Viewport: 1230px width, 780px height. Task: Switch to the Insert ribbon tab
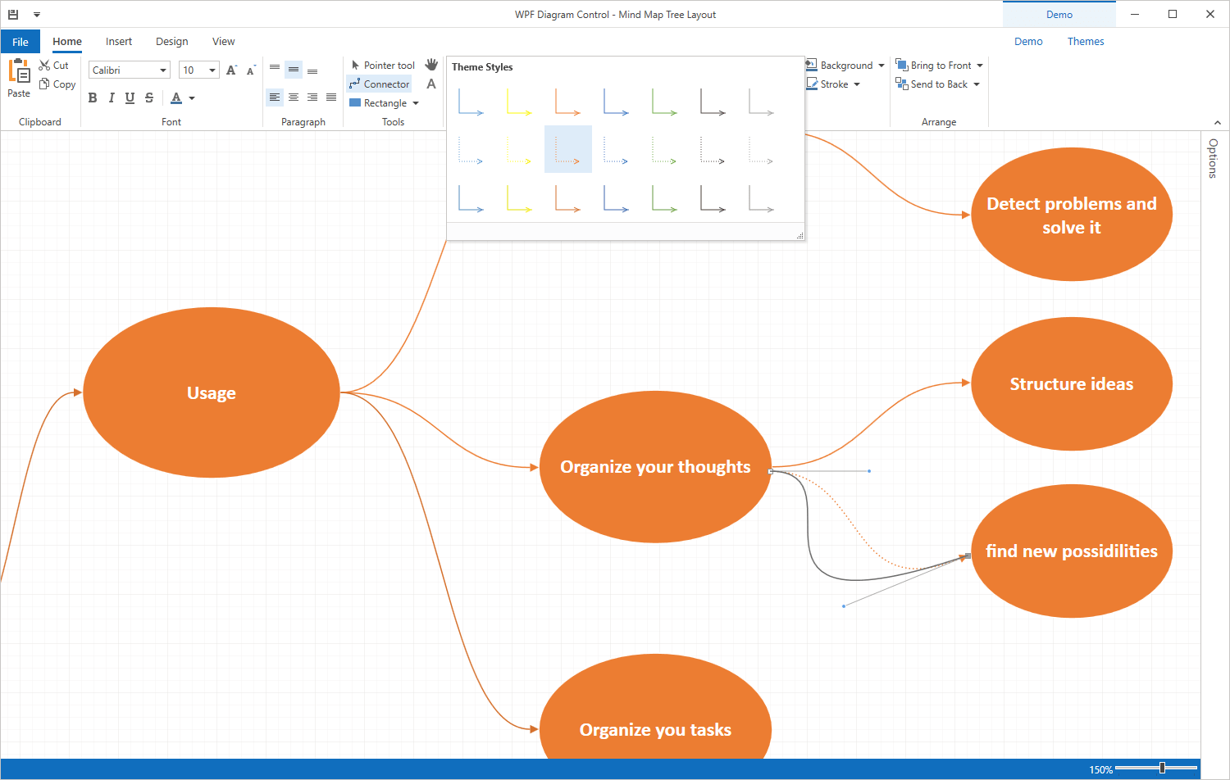[118, 42]
